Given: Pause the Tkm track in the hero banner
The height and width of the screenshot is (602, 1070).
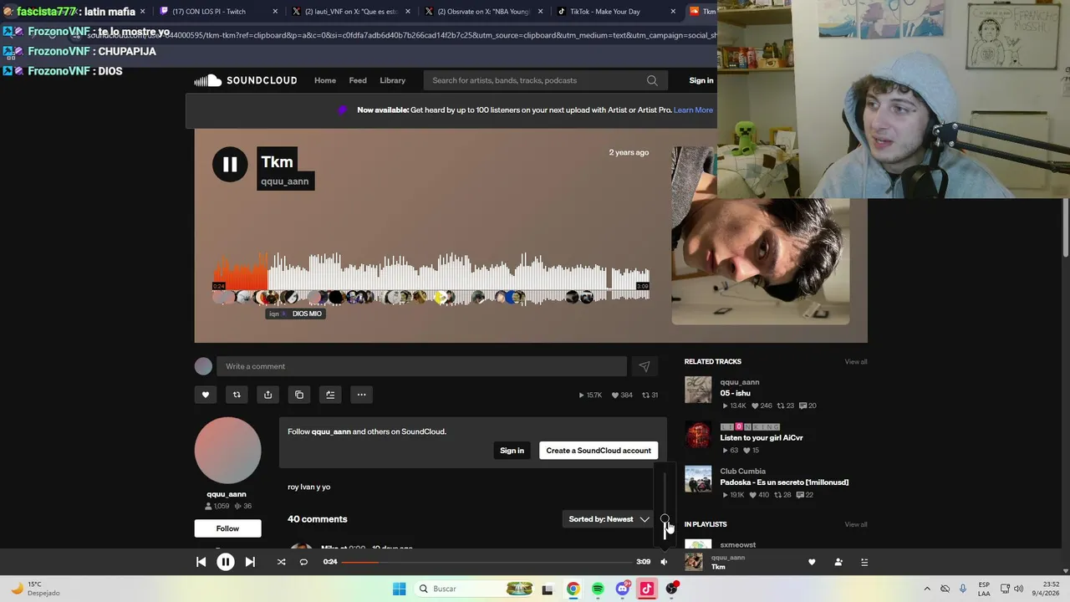Looking at the screenshot, I should [x=230, y=165].
